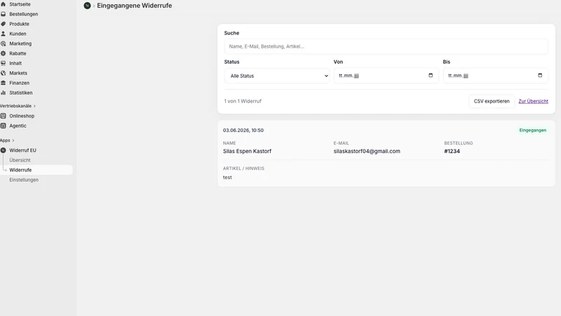Click the app logo beside Eingegangene Widerrufe
The height and width of the screenshot is (316, 561).
[x=87, y=6]
